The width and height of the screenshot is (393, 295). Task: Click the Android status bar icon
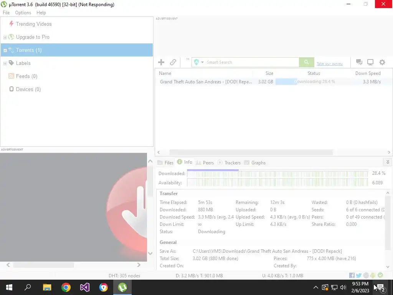coord(373,275)
